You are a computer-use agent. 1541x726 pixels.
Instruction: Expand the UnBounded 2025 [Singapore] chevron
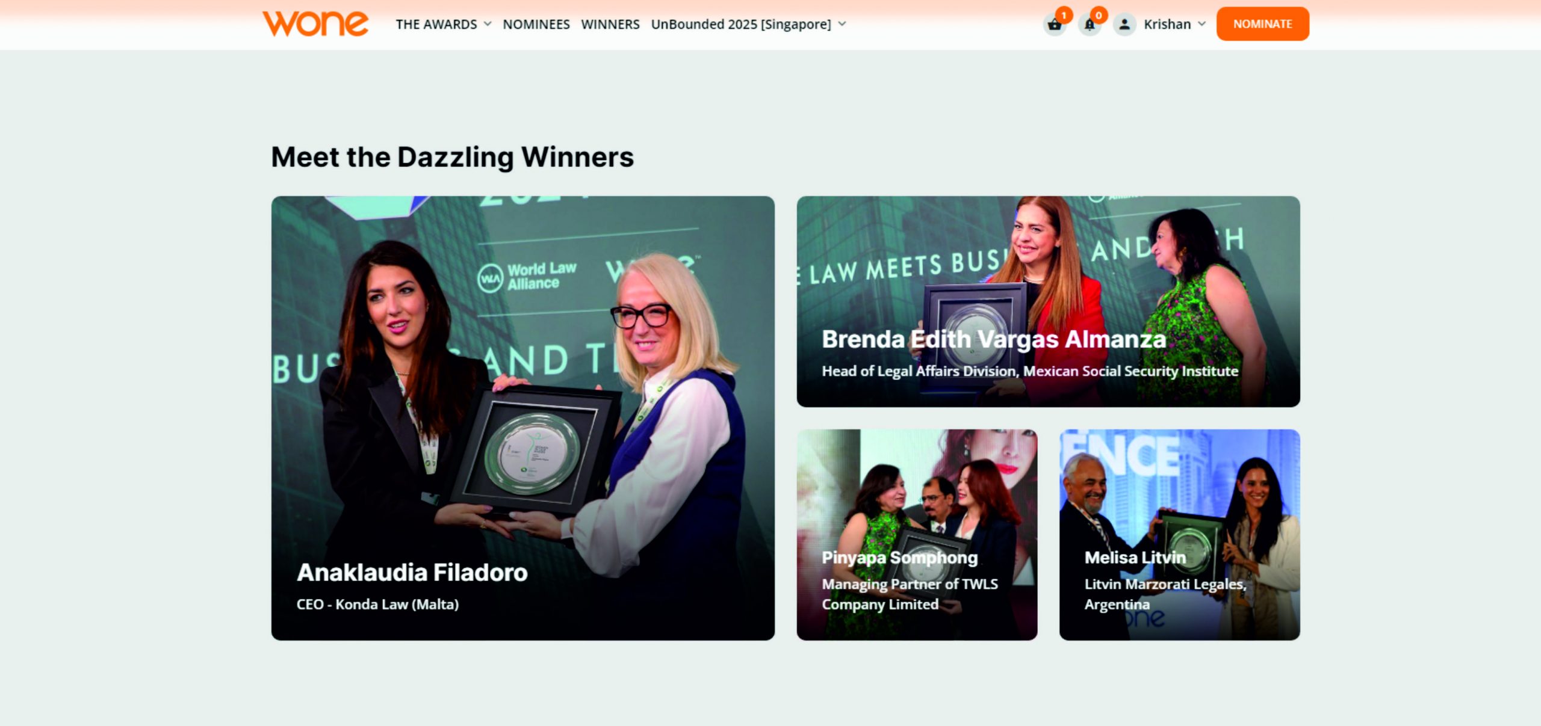842,24
